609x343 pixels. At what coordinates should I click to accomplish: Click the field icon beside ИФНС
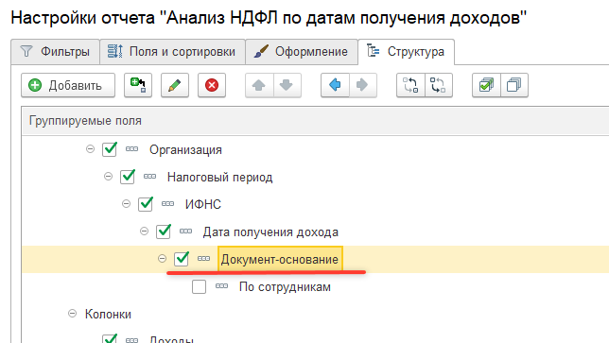[167, 204]
